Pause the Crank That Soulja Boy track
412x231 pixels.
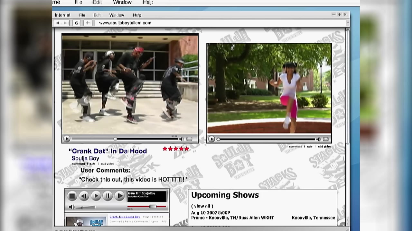pos(108,196)
